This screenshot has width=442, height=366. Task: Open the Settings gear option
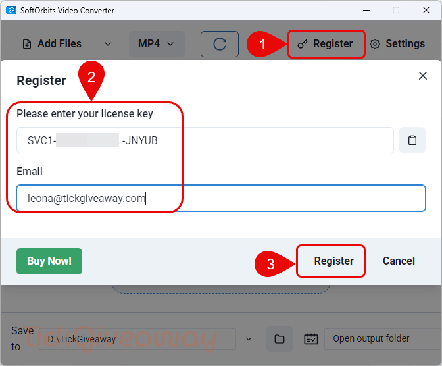click(x=397, y=44)
